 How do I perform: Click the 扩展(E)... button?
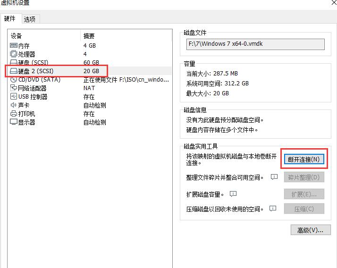click(304, 194)
